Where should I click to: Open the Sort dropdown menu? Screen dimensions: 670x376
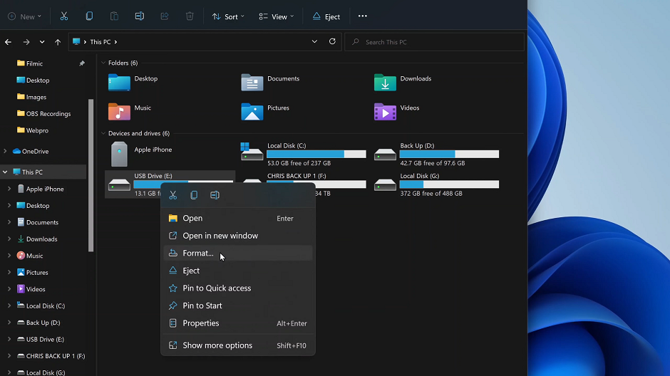(x=228, y=16)
